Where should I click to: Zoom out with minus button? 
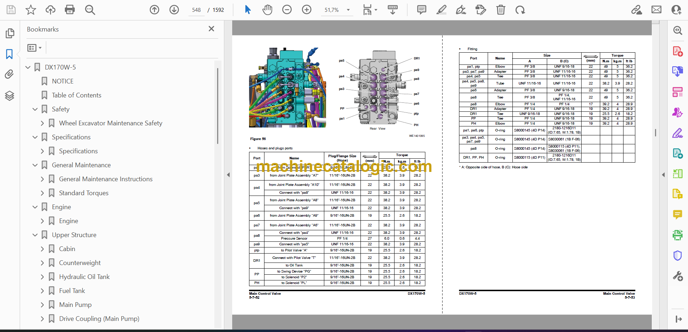pyautogui.click(x=287, y=10)
